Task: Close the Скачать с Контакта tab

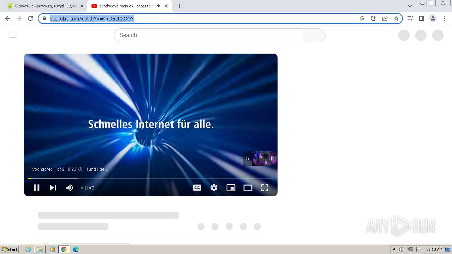Action: (82, 6)
